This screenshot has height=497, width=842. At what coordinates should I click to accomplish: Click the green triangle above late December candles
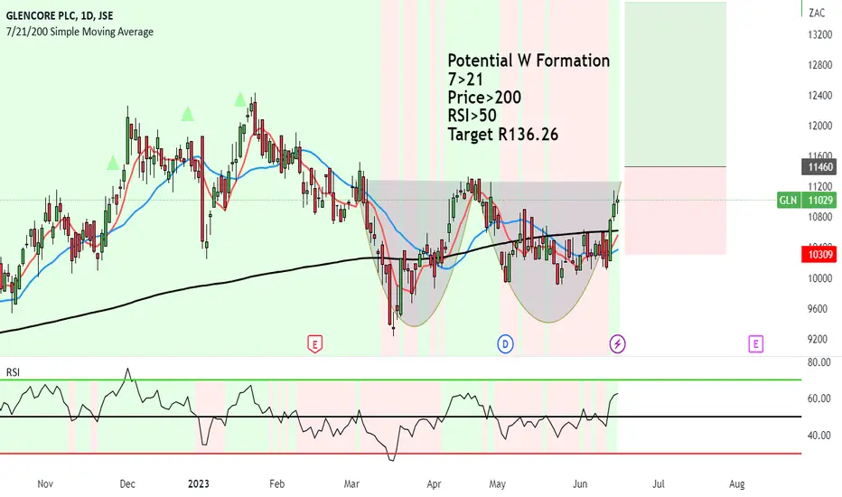(x=187, y=114)
